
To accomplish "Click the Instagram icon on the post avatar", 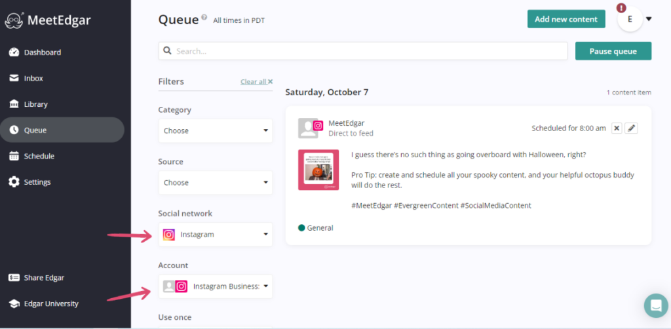I will point(318,125).
